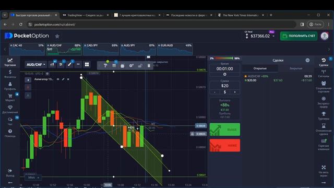Image resolution: width=334 pixels, height=188 pixels.
Task: Edit the Аллигатор indicator with the pencil icon
Action: pos(63,79)
